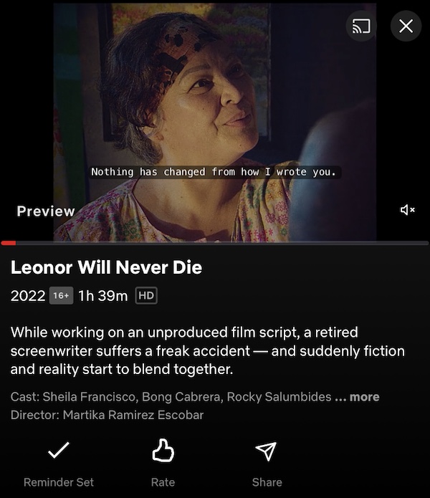Select the Reminder Set label
The image size is (430, 498).
tap(59, 482)
